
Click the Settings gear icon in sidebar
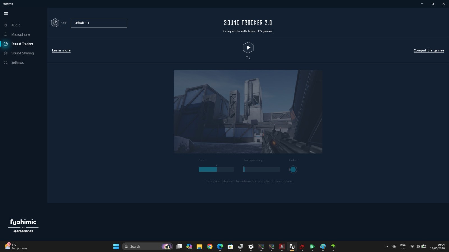coord(6,62)
